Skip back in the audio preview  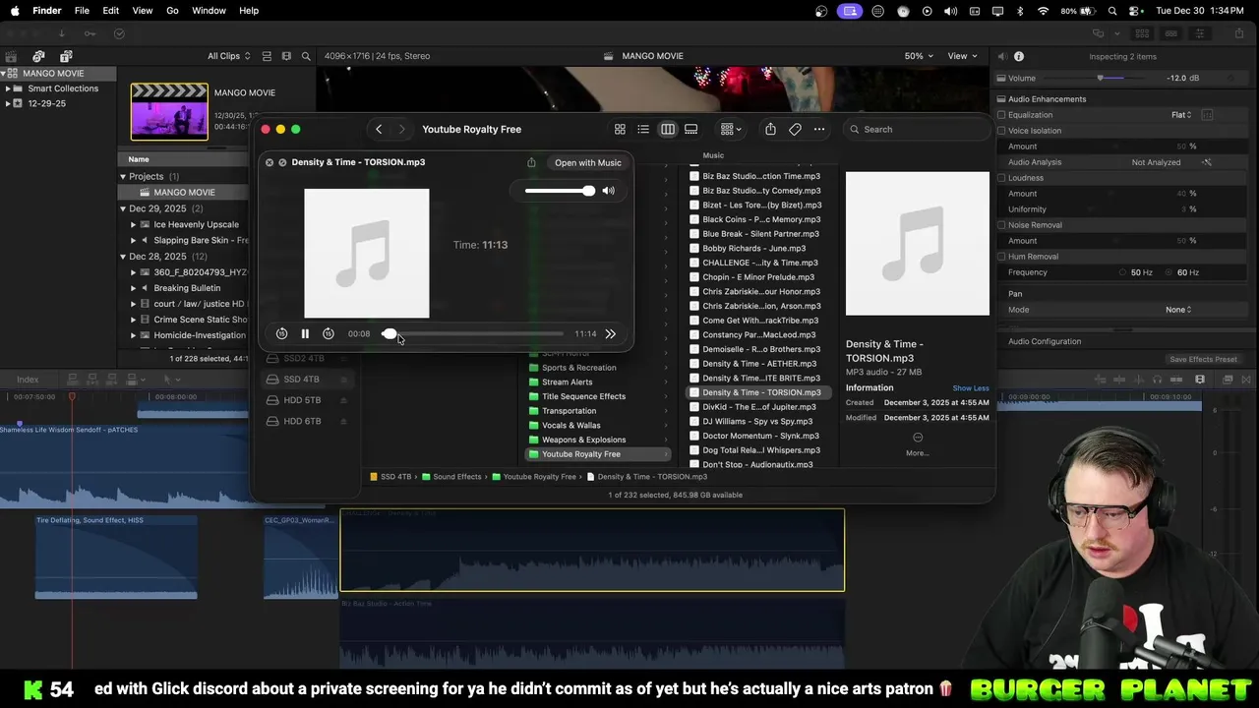coord(281,334)
